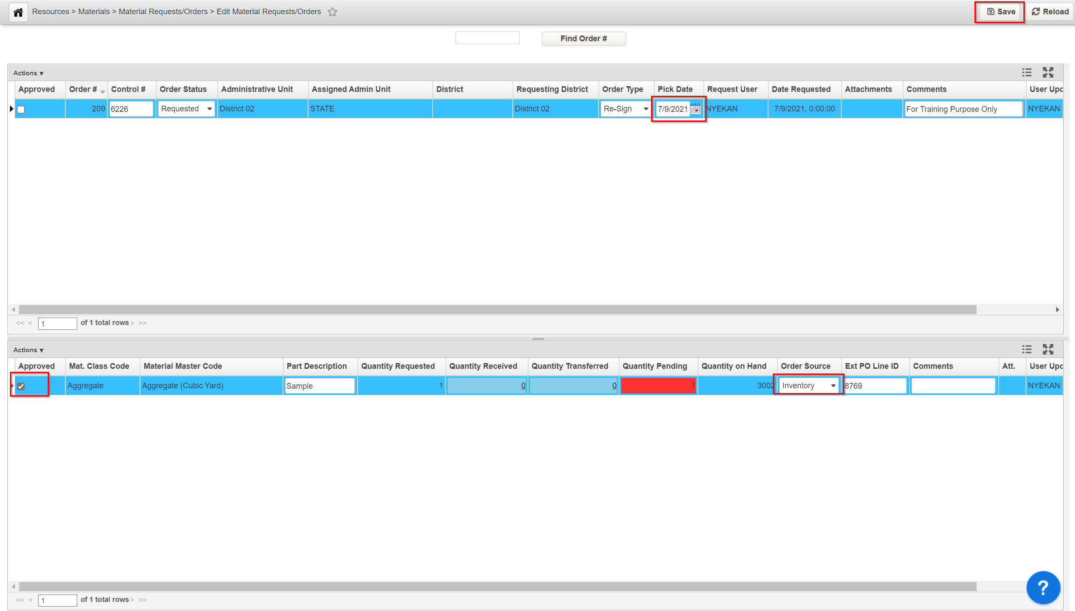Open the Pick Date calendar icon
This screenshot has width=1075, height=611.
coord(695,109)
